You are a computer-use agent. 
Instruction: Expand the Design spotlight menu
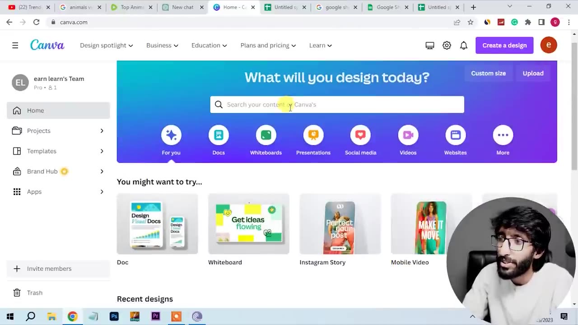[x=107, y=45]
